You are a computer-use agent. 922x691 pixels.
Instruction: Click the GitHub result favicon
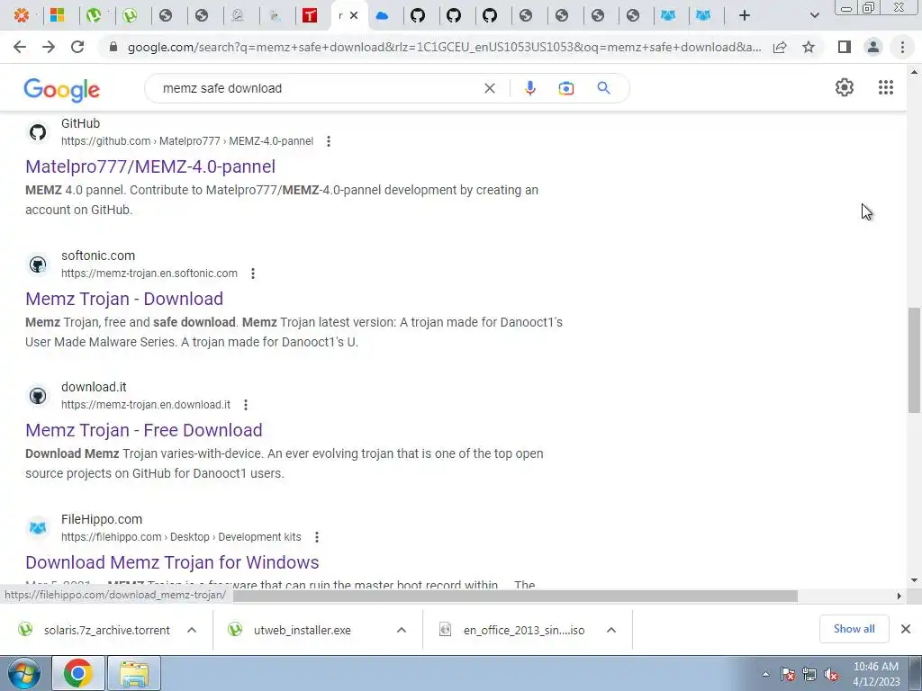pos(38,132)
